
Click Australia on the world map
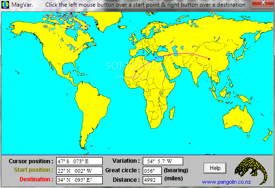tap(238, 119)
